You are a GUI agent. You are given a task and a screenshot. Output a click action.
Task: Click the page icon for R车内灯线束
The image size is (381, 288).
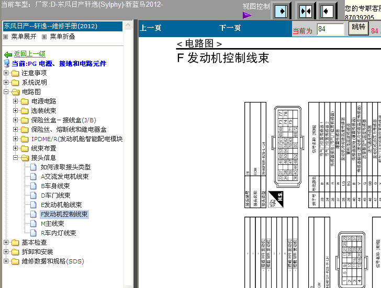point(33,233)
